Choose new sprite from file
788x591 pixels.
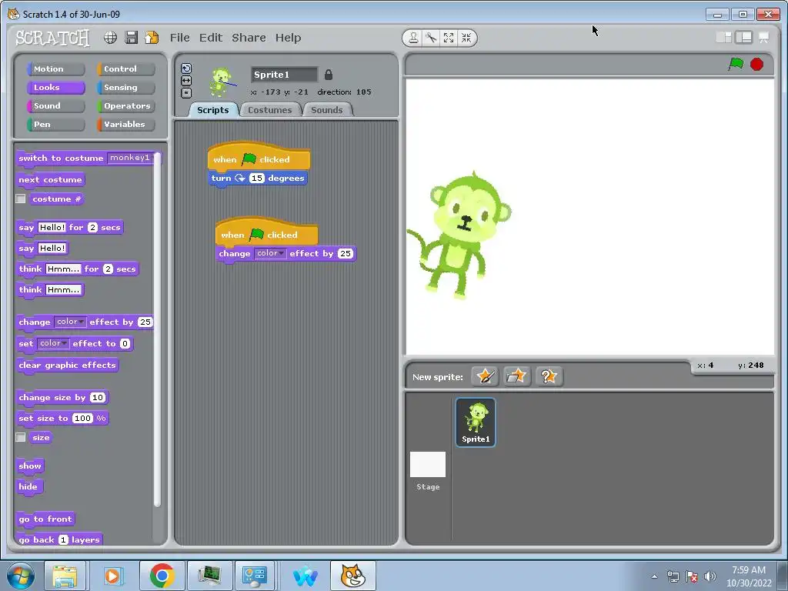(516, 376)
